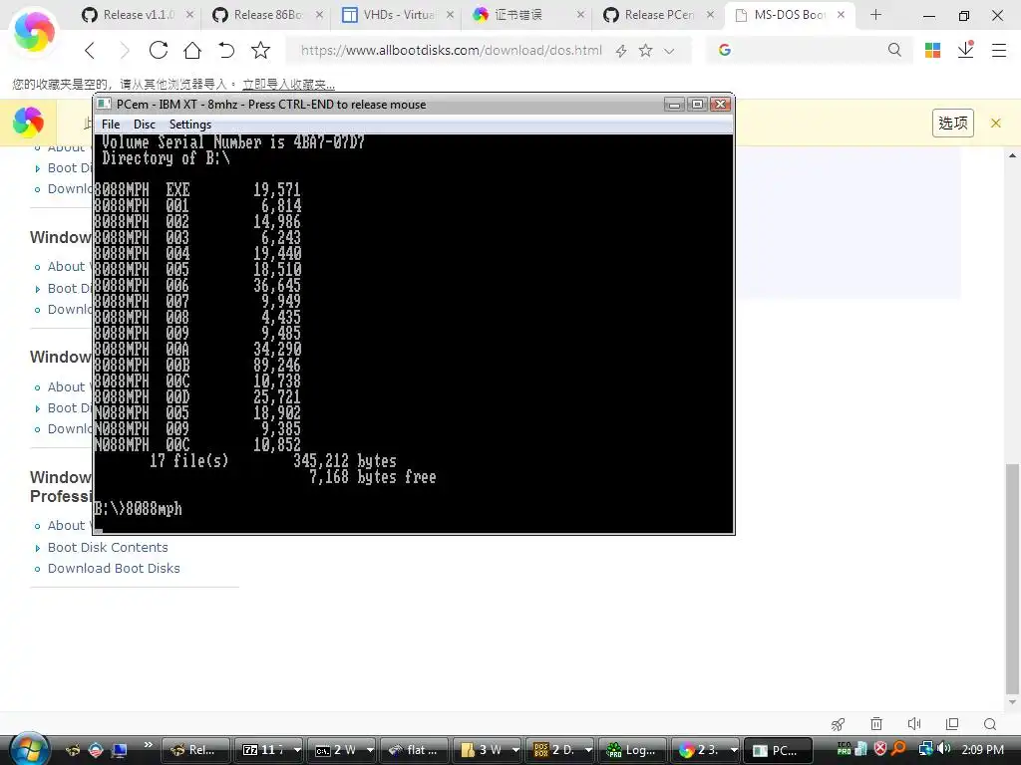Click the undo restore-tab arrow icon

click(226, 50)
